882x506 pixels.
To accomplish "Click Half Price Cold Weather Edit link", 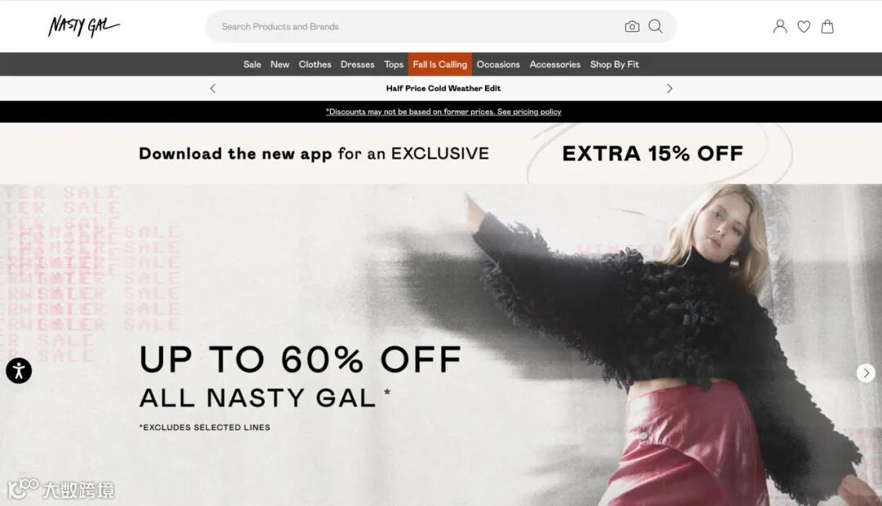I will pyautogui.click(x=443, y=88).
